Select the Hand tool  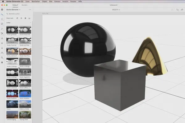tap(2, 62)
